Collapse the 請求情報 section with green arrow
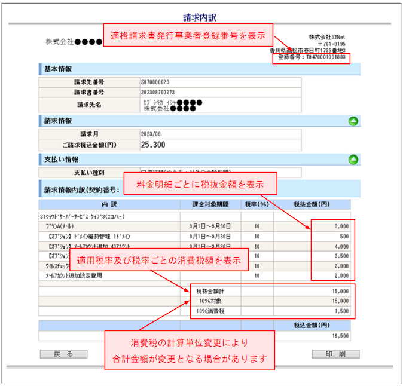The height and width of the screenshot is (386, 403). (x=353, y=121)
